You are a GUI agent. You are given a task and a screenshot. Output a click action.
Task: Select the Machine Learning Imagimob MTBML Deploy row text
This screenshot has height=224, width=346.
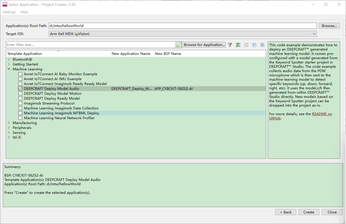pyautogui.click(x=61, y=113)
